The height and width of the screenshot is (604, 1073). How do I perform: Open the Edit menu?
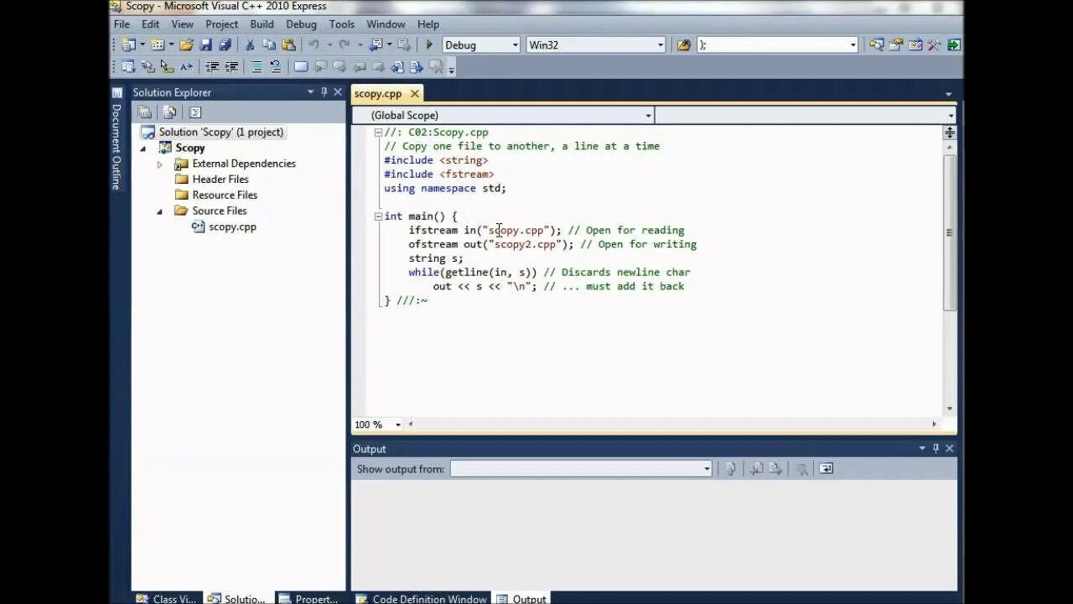[150, 24]
